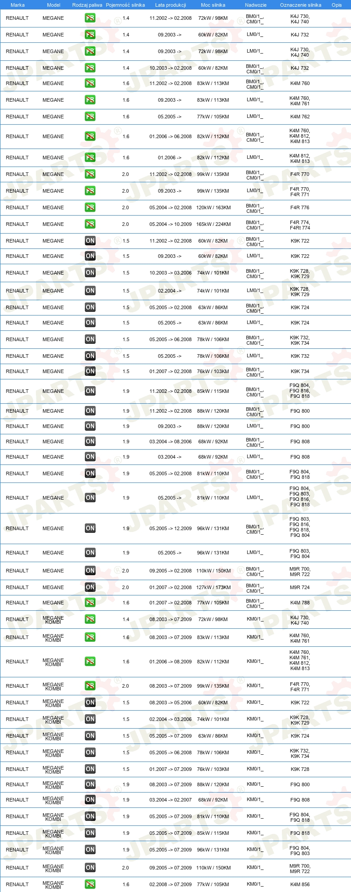The width and height of the screenshot is (351, 892).
Task: Click the PB fuel icon in the F4R 776 row
Action: point(90,207)
